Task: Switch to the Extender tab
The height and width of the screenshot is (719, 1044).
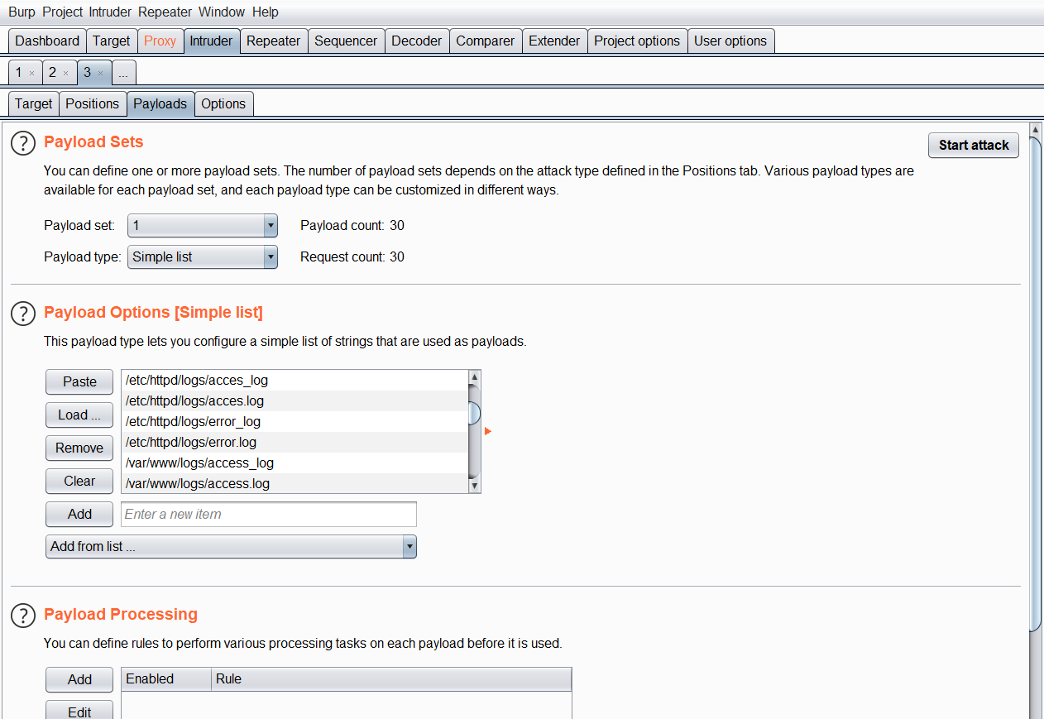Action: [x=554, y=41]
